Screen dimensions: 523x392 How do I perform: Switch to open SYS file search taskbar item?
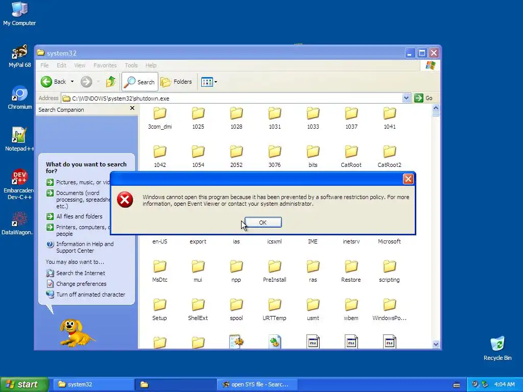(256, 384)
